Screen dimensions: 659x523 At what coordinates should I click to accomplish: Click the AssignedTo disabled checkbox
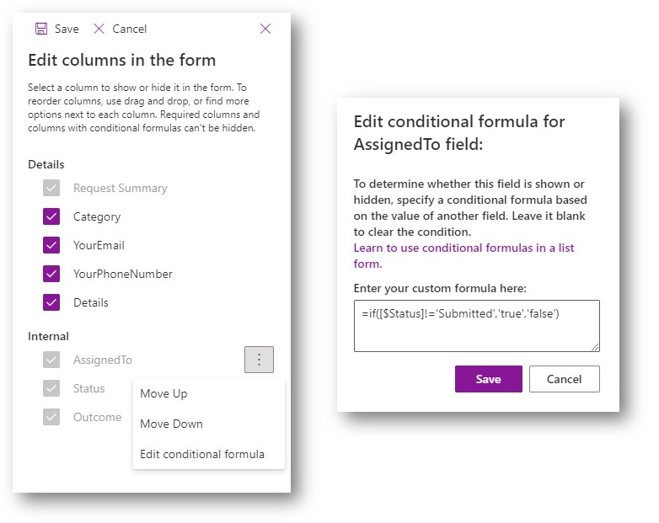click(51, 360)
